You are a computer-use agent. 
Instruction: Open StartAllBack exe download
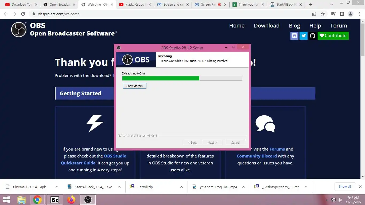point(90,187)
